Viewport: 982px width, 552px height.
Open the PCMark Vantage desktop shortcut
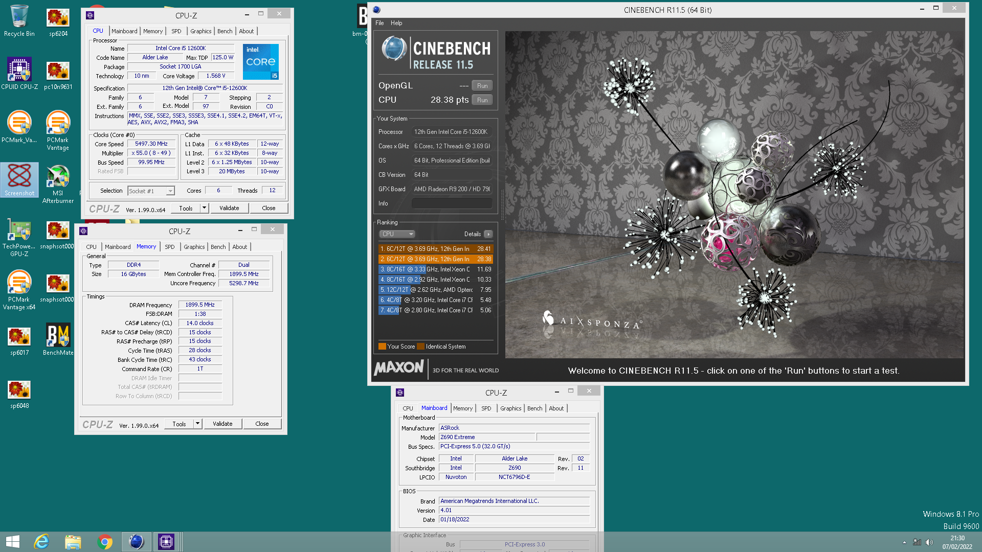58,131
